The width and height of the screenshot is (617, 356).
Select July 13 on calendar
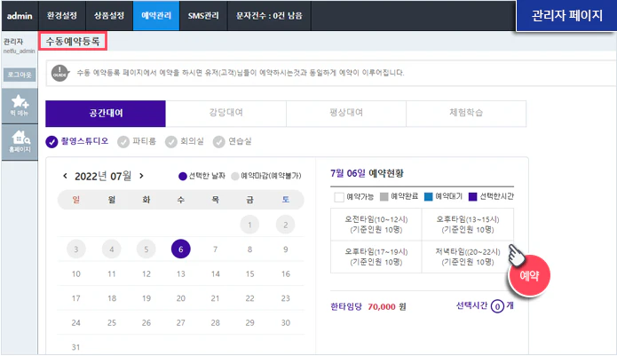click(x=180, y=273)
